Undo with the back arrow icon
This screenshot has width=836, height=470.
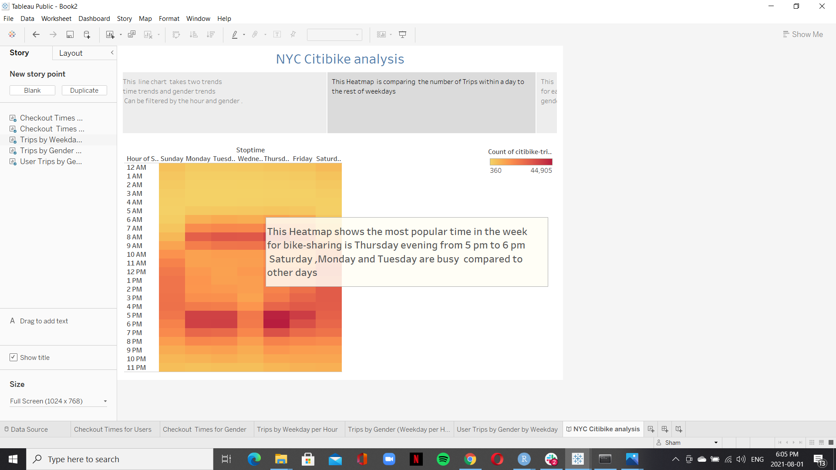[36, 34]
